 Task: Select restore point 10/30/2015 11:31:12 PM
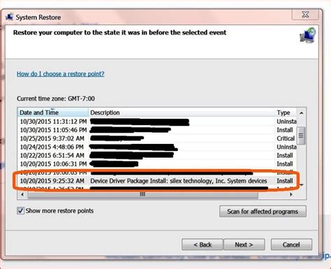click(157, 122)
